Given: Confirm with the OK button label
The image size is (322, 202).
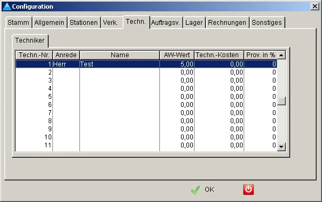Looking at the screenshot, I should click(x=210, y=189).
